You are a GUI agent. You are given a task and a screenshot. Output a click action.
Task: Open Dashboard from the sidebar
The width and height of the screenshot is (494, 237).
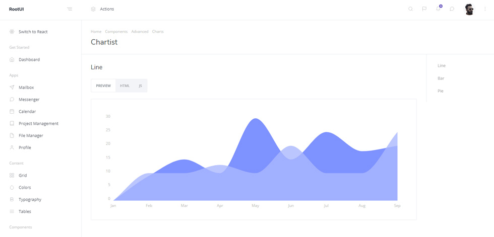pos(29,59)
